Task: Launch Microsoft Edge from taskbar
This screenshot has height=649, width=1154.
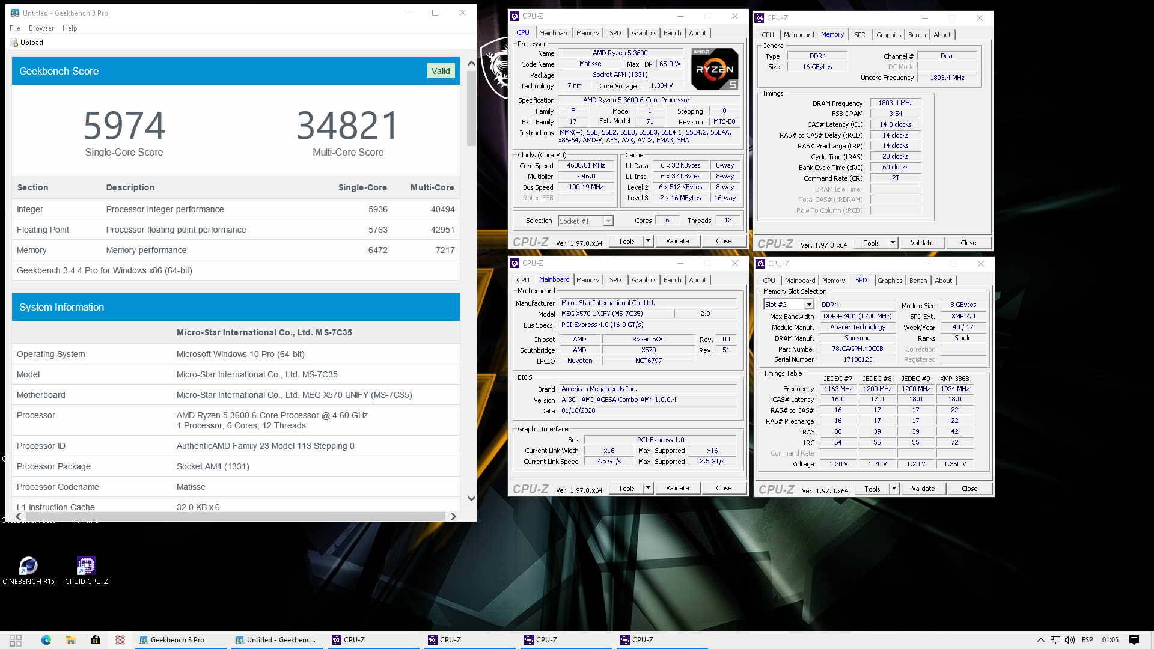Action: pos(46,640)
